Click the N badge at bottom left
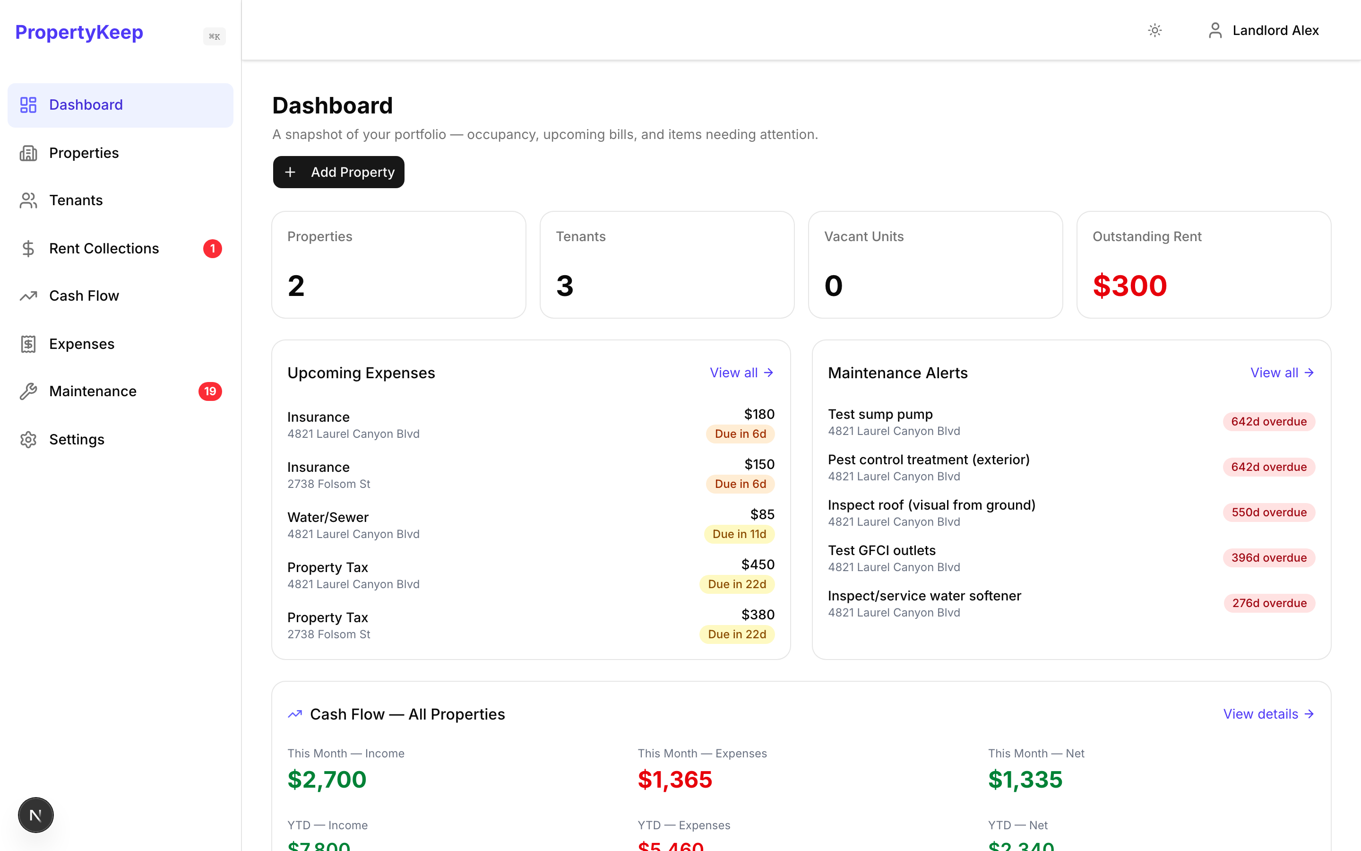This screenshot has width=1361, height=851. tap(35, 815)
